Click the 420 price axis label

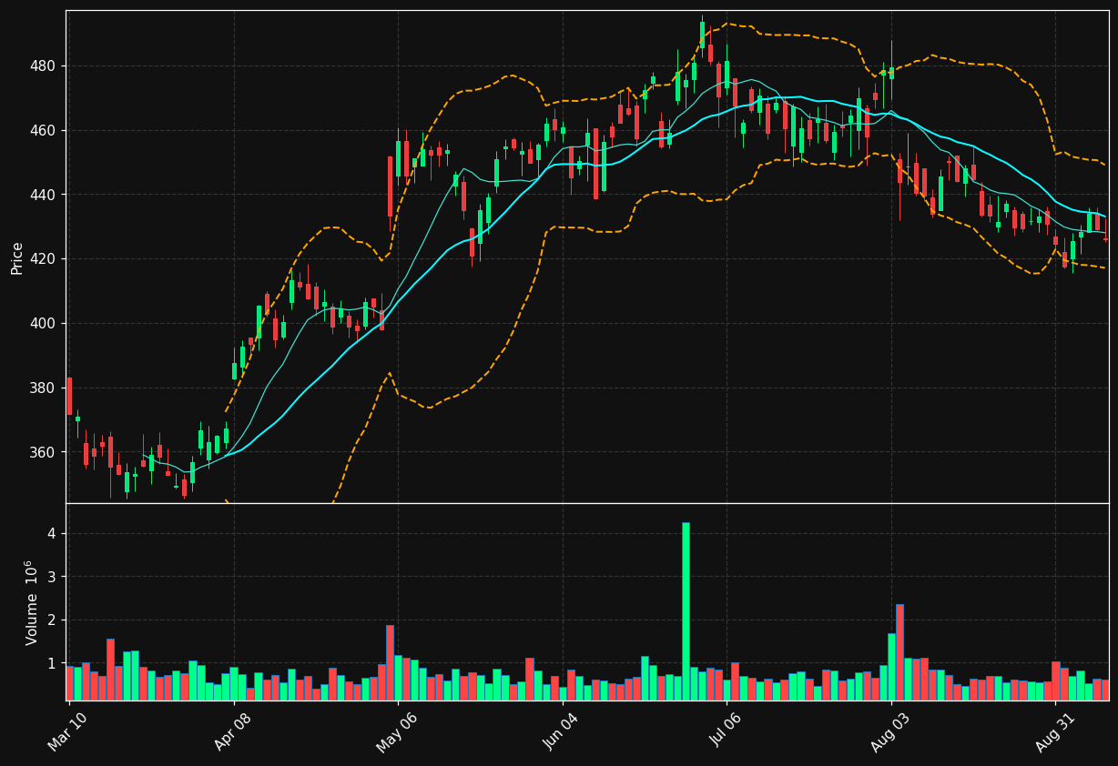pos(44,259)
